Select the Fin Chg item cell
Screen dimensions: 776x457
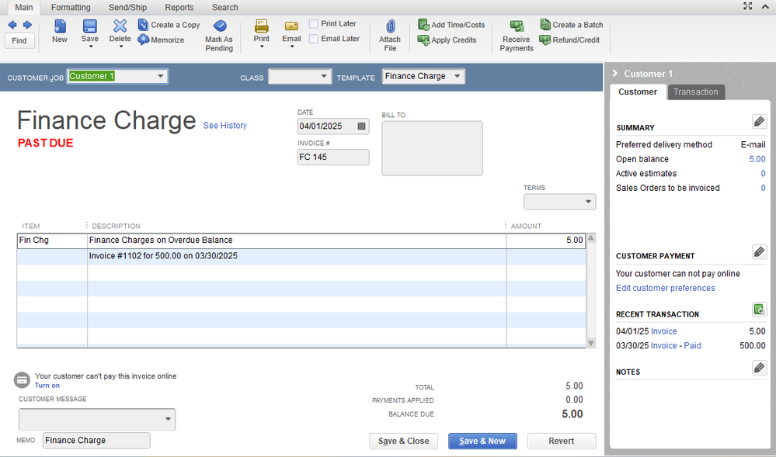coord(52,241)
